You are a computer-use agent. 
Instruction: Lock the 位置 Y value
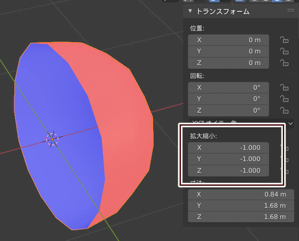tap(284, 51)
